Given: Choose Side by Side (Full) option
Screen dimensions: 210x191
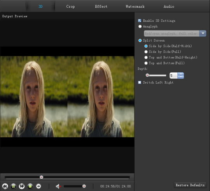Looking at the screenshot, I should click(x=146, y=52).
